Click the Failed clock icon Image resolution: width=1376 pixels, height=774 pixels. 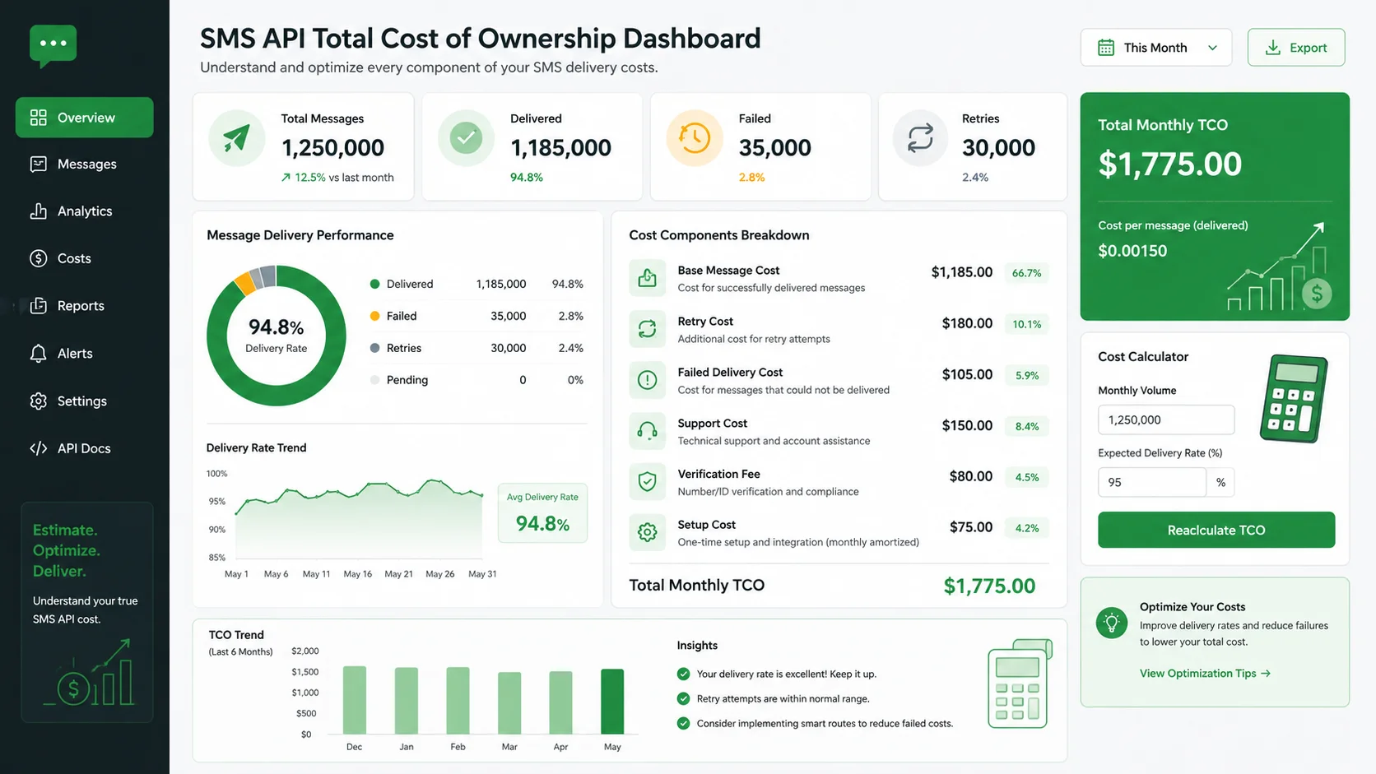695,138
